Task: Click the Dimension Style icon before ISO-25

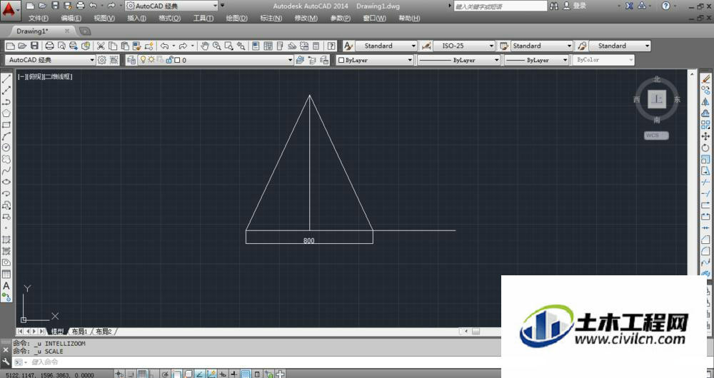Action: (x=426, y=46)
